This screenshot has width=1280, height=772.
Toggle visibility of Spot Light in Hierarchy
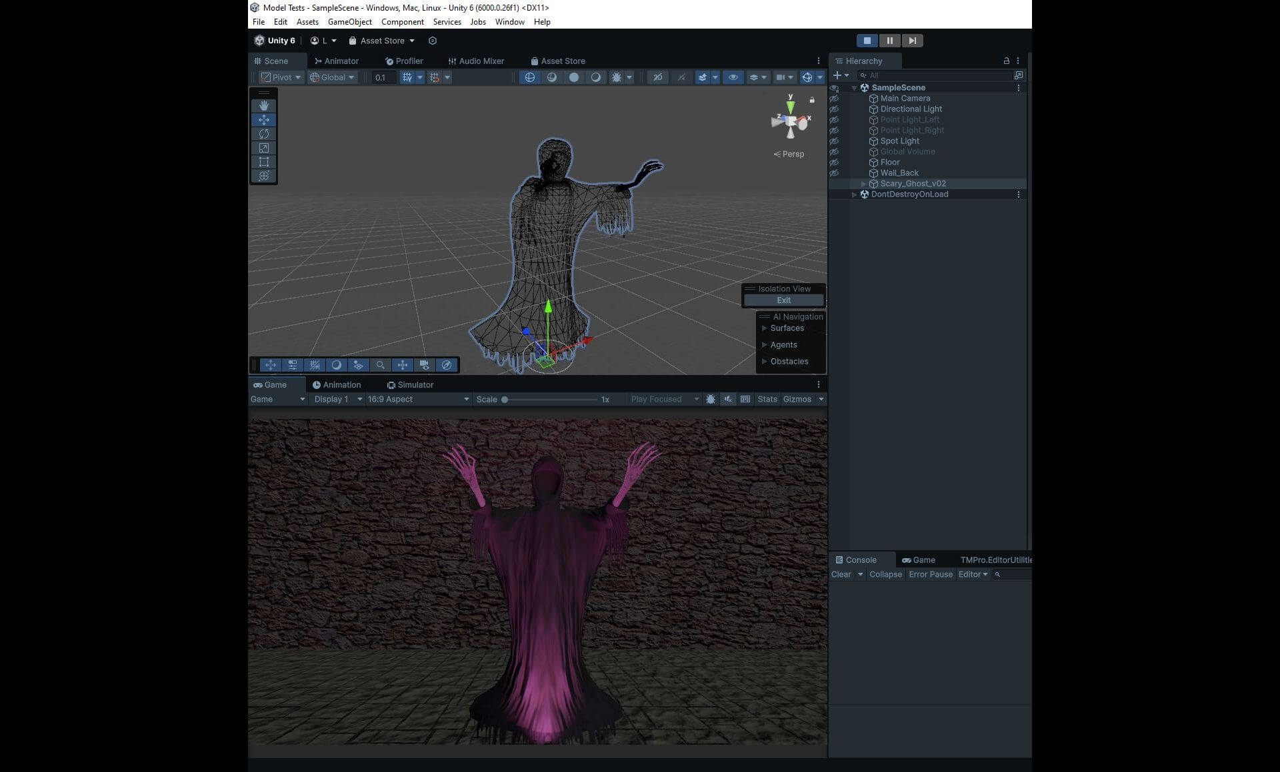click(x=834, y=141)
